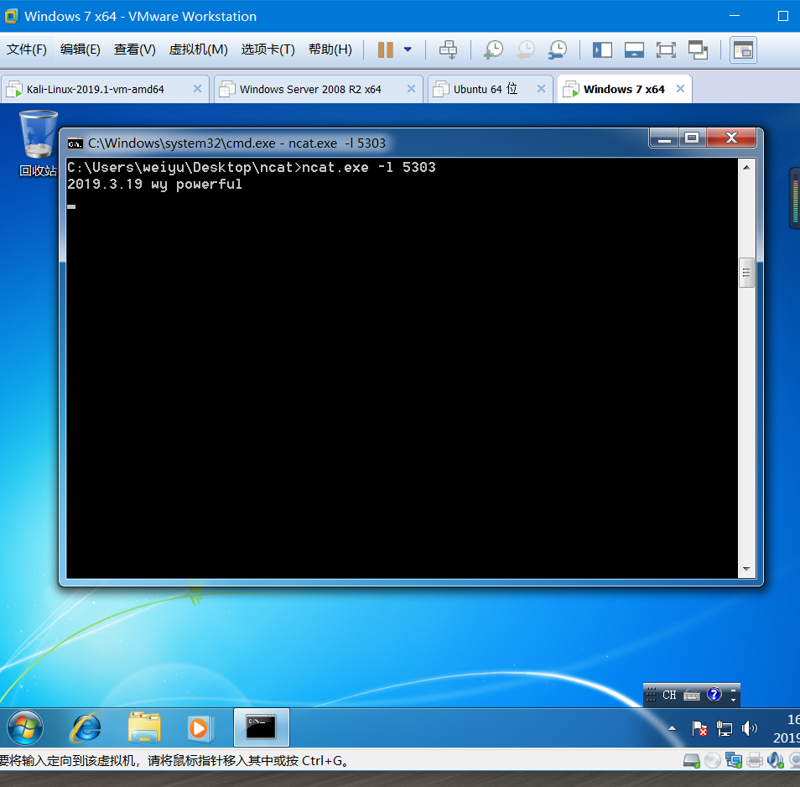Select the cmd.exe taskbar button
This screenshot has width=800, height=787.
[262, 727]
